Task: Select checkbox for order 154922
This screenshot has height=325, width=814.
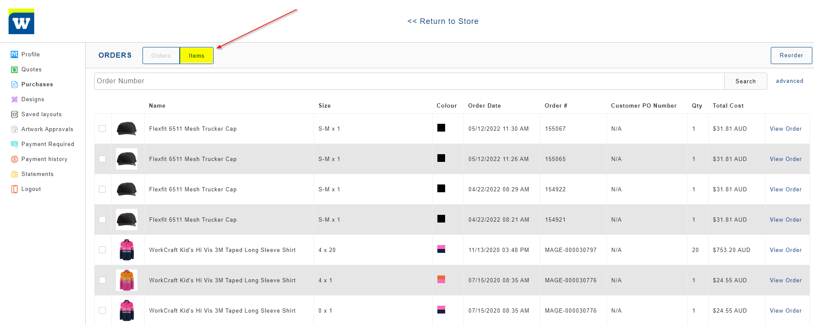Action: 102,189
